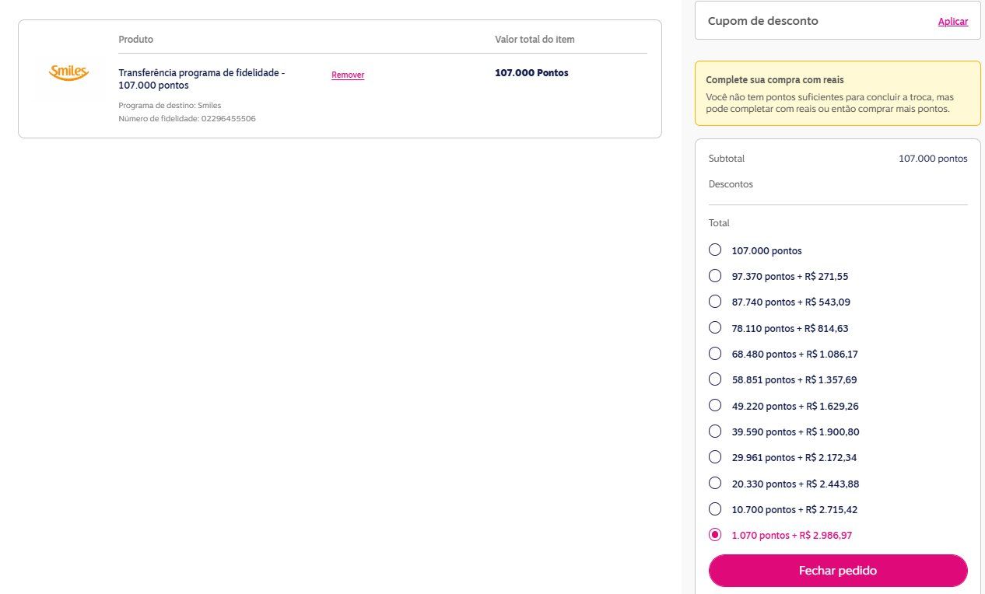
Task: Click Programa de destino: Smiles text
Action: (x=170, y=105)
